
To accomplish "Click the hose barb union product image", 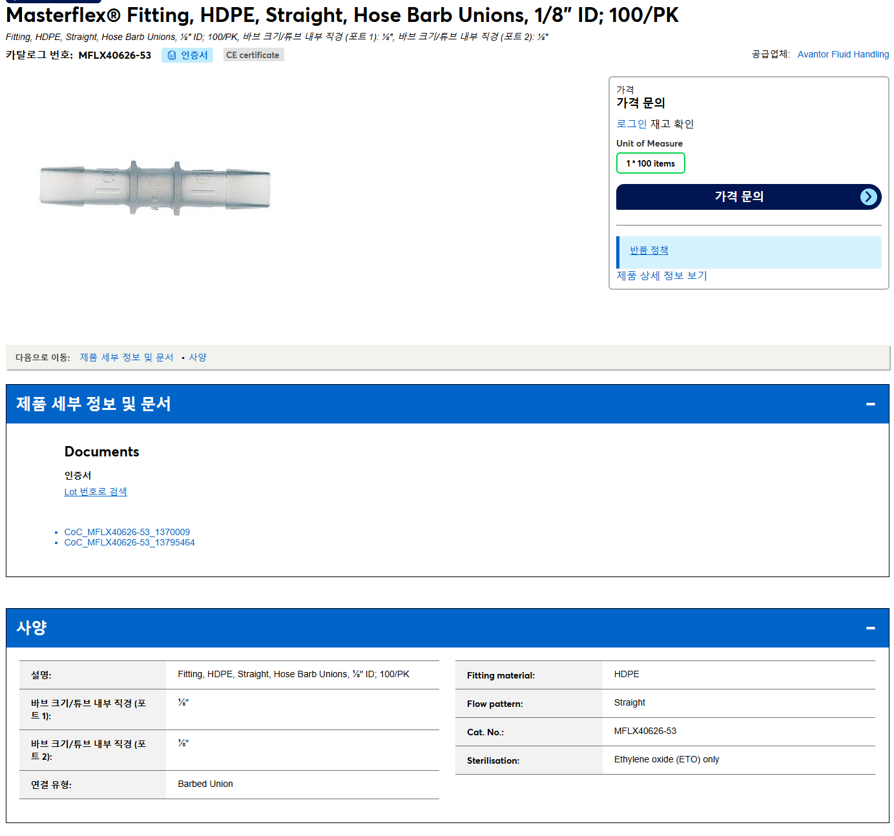I will tap(155, 188).
